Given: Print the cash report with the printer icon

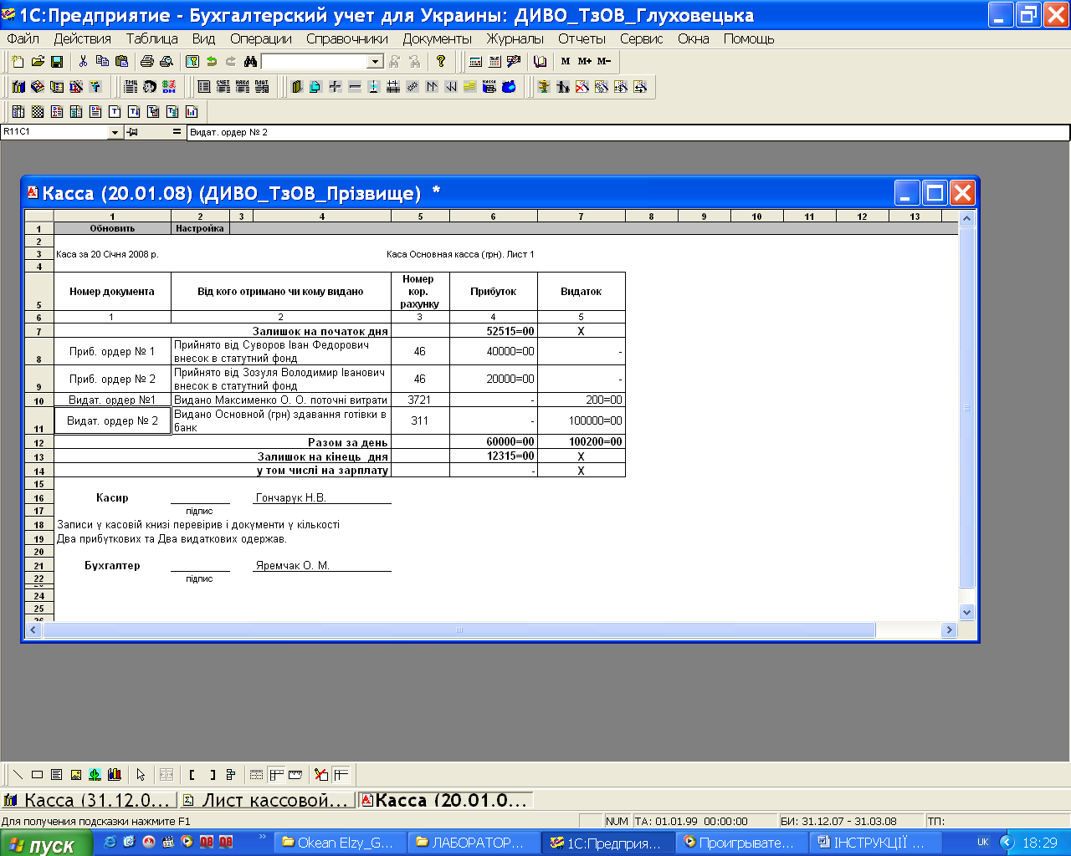Looking at the screenshot, I should (x=147, y=62).
